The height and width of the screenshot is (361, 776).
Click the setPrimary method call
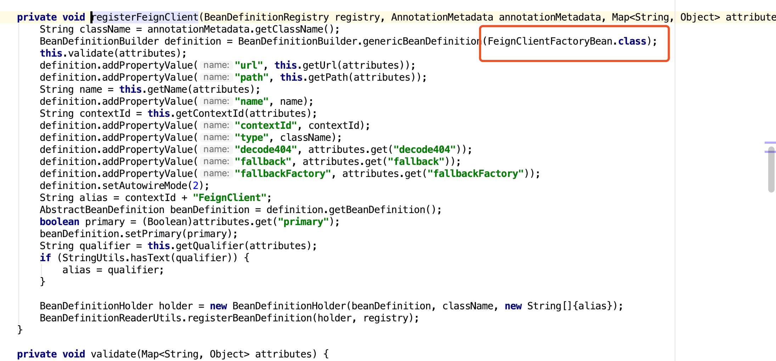[x=153, y=234]
